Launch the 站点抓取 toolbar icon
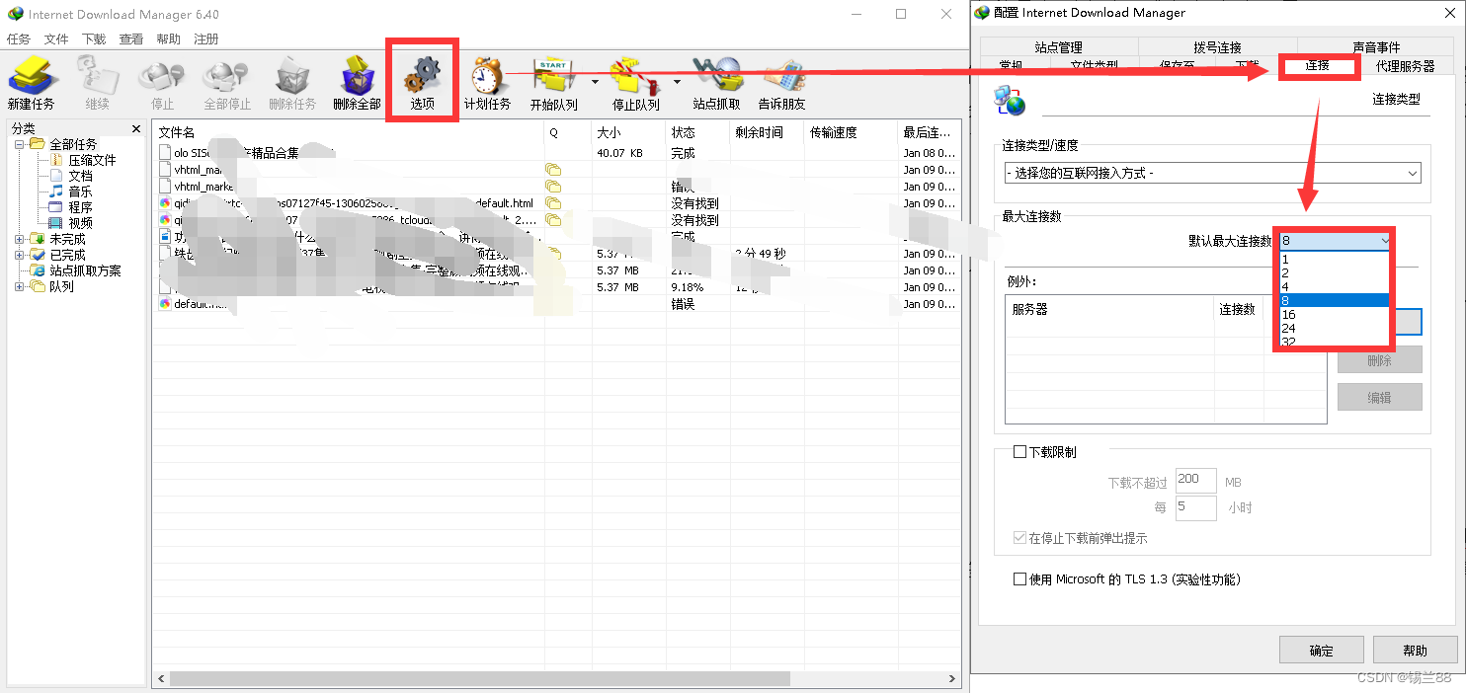 [x=716, y=82]
